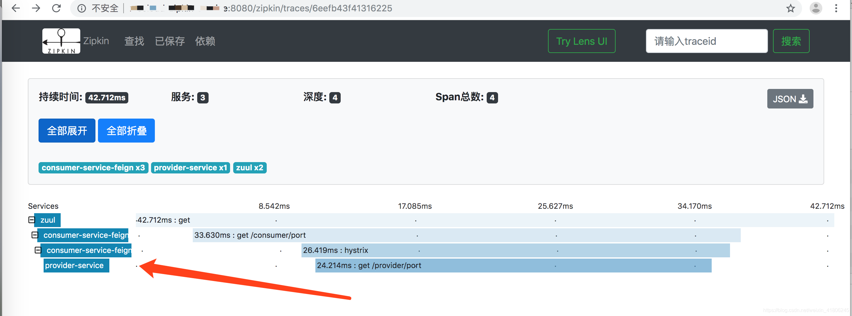Click the 34.170ms timeline tick label
The height and width of the screenshot is (316, 852).
pyautogui.click(x=695, y=206)
